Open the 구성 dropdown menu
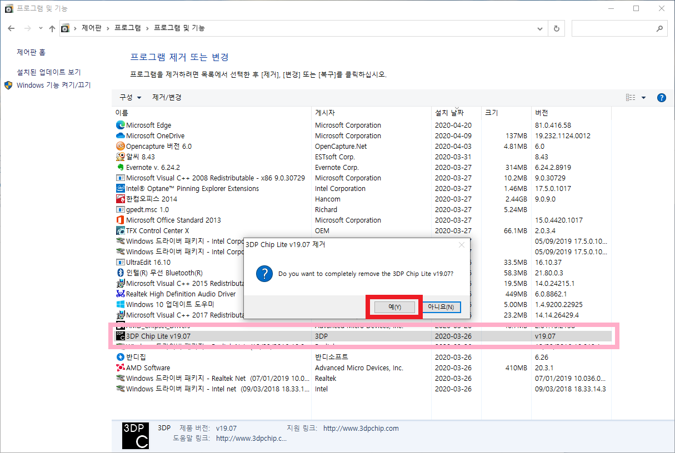 tap(130, 97)
